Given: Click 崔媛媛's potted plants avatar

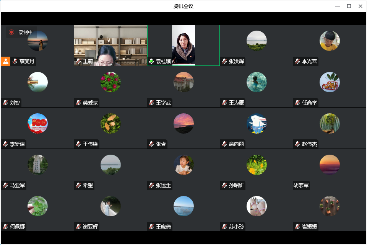Looking at the screenshot, I should 330,206.
